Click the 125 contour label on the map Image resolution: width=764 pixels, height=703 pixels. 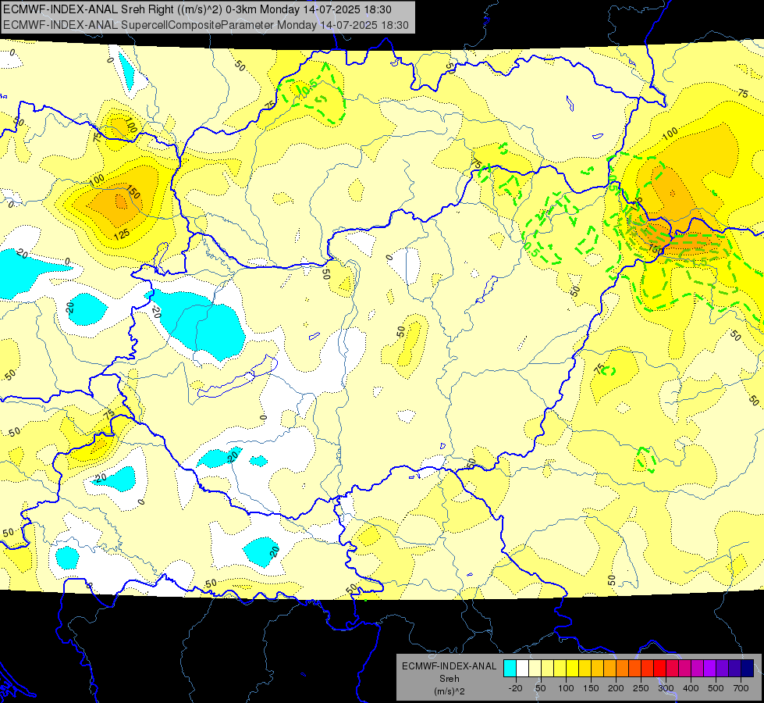pyautogui.click(x=121, y=234)
